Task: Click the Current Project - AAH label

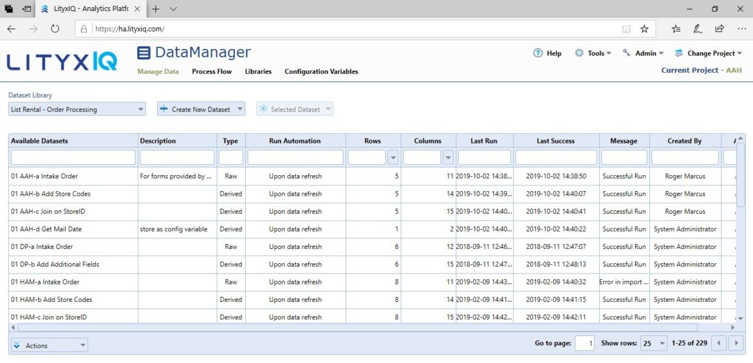Action: tap(702, 70)
